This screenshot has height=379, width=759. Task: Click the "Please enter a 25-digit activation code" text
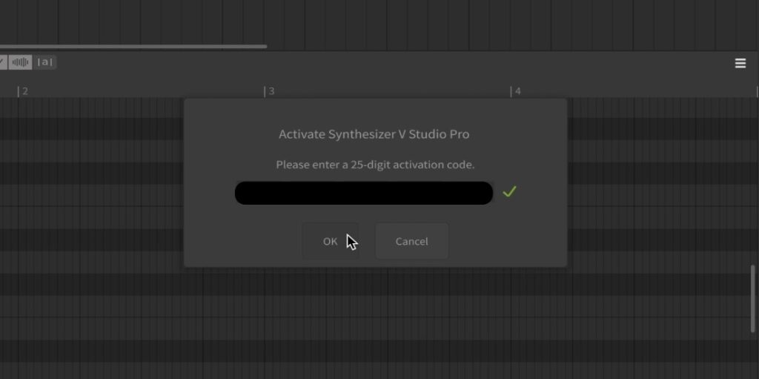(374, 165)
